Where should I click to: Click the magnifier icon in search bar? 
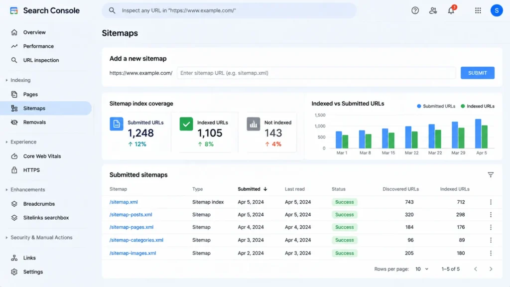pos(112,10)
